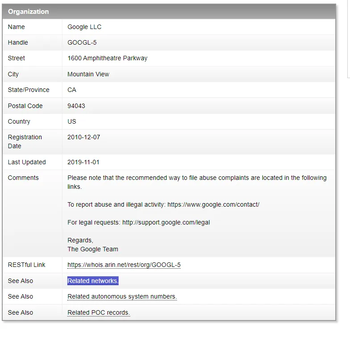Image resolution: width=350 pixels, height=337 pixels.
Task: Click the Name row label
Action: (x=16, y=27)
